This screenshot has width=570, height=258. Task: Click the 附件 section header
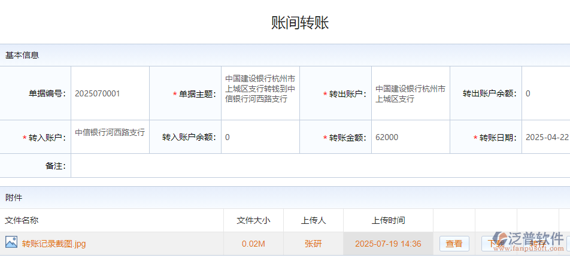coord(14,198)
